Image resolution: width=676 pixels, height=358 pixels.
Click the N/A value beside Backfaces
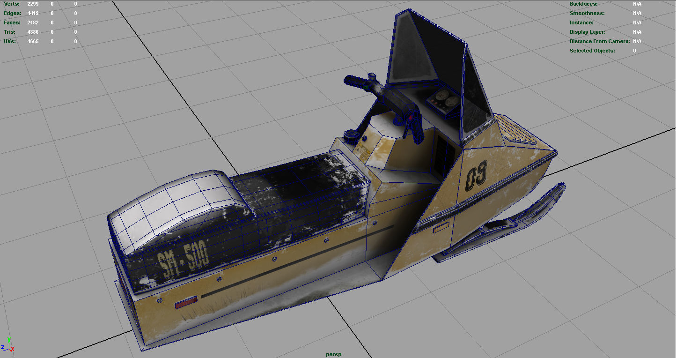[x=637, y=4]
